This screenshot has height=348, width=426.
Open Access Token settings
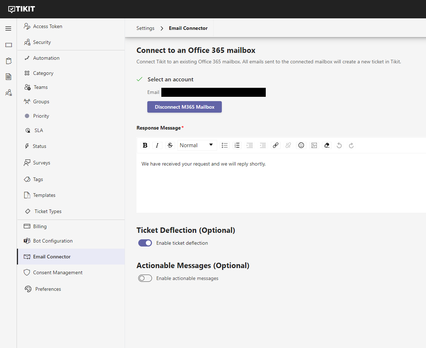[71, 26]
